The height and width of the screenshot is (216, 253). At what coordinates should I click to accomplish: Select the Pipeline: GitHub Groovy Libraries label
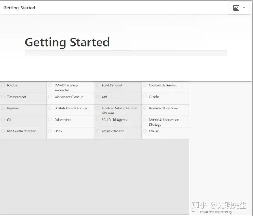(119, 111)
